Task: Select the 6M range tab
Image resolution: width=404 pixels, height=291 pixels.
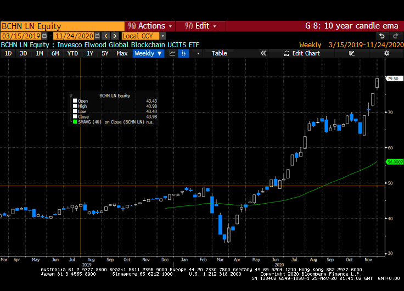Action: click(55, 53)
